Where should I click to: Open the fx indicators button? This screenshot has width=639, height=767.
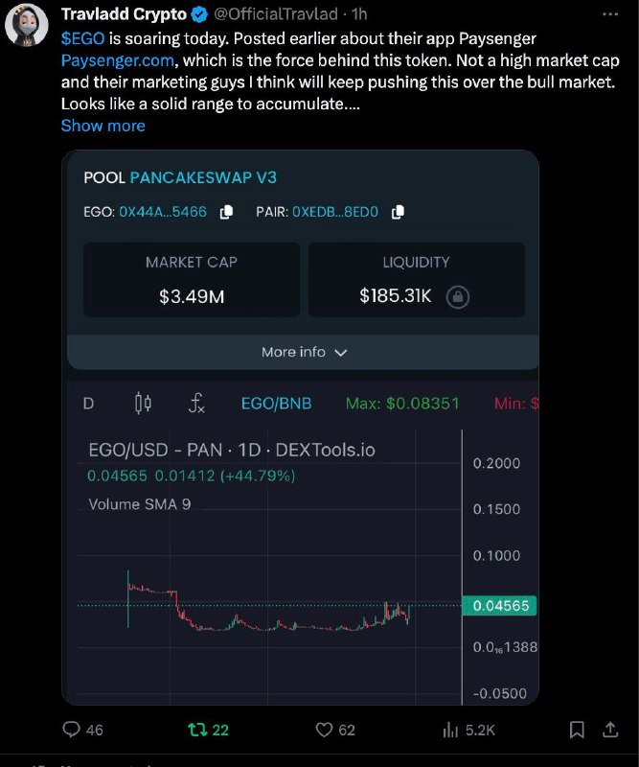(x=196, y=404)
